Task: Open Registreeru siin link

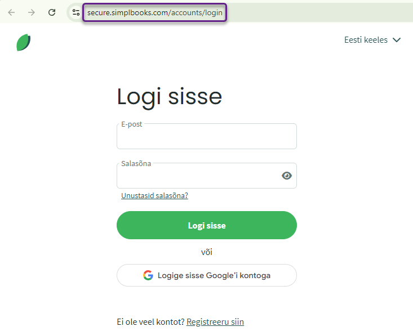Action: coord(215,322)
